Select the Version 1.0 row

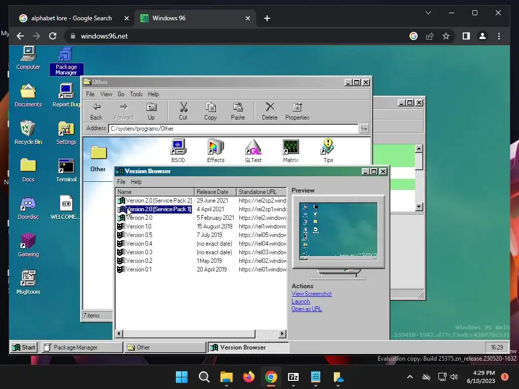(201, 226)
